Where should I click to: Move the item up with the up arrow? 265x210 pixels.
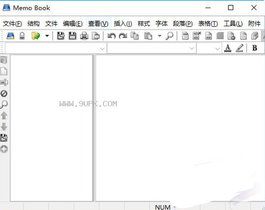[x=4, y=115]
